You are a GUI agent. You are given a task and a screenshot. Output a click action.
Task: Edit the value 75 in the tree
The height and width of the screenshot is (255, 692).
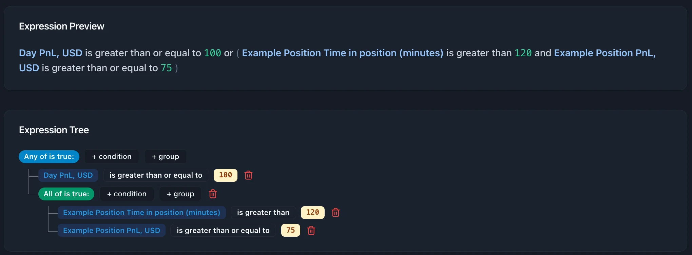point(290,231)
